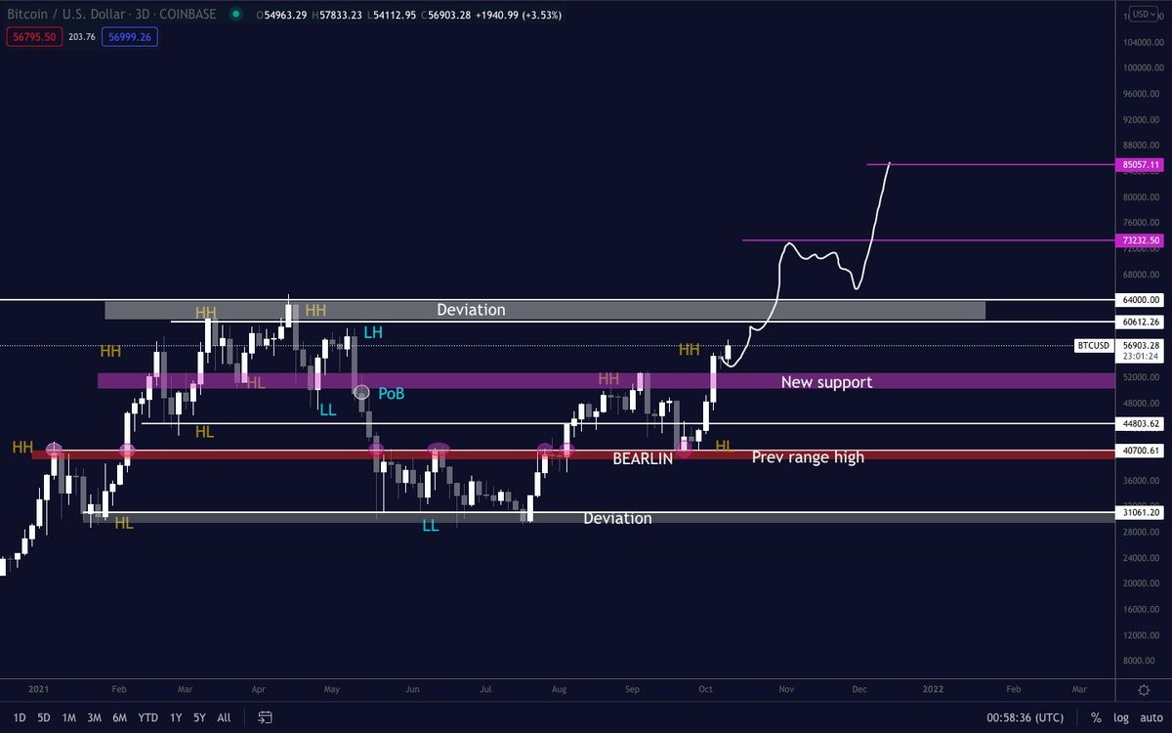Viewport: 1172px width, 733px height.
Task: Open the USD currency dropdown
Action: (1142, 15)
